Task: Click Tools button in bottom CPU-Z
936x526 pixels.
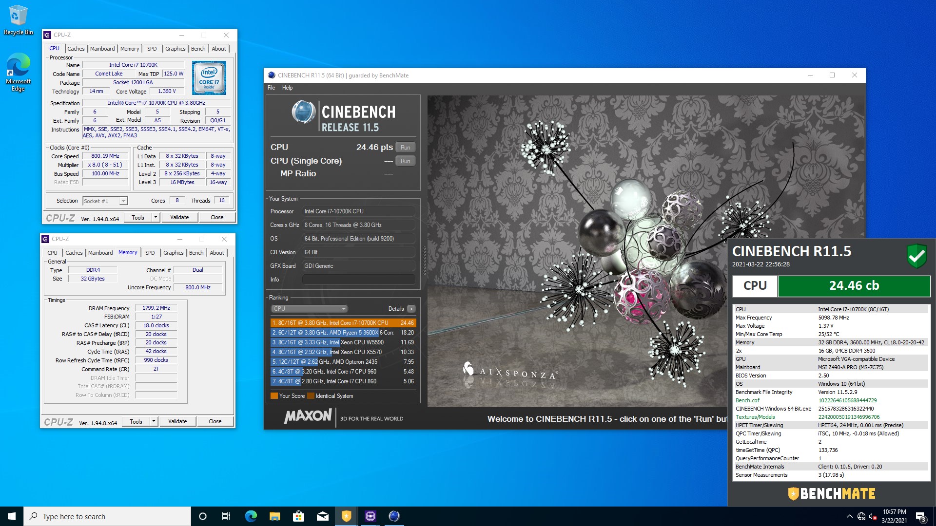Action: coord(136,421)
